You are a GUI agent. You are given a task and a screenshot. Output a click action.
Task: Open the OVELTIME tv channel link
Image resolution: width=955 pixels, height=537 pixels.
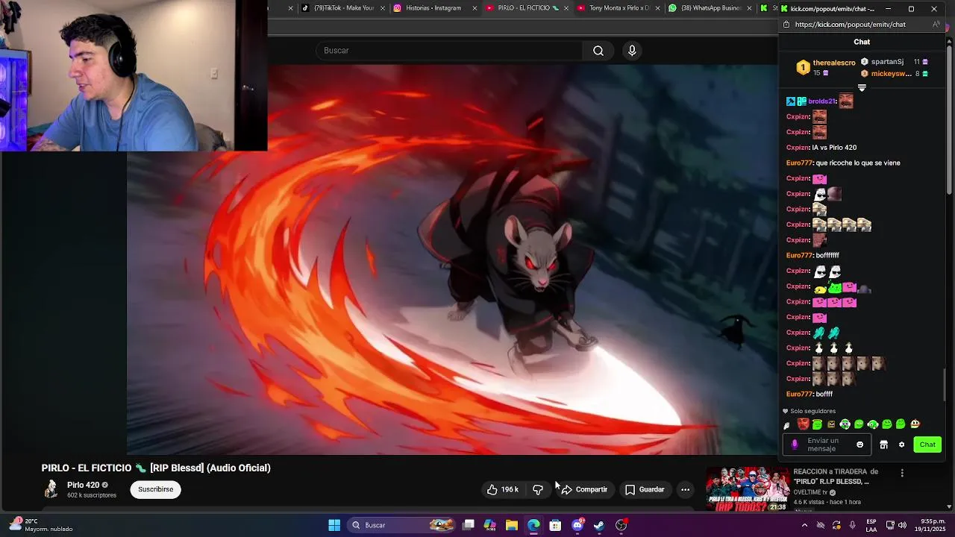[811, 492]
